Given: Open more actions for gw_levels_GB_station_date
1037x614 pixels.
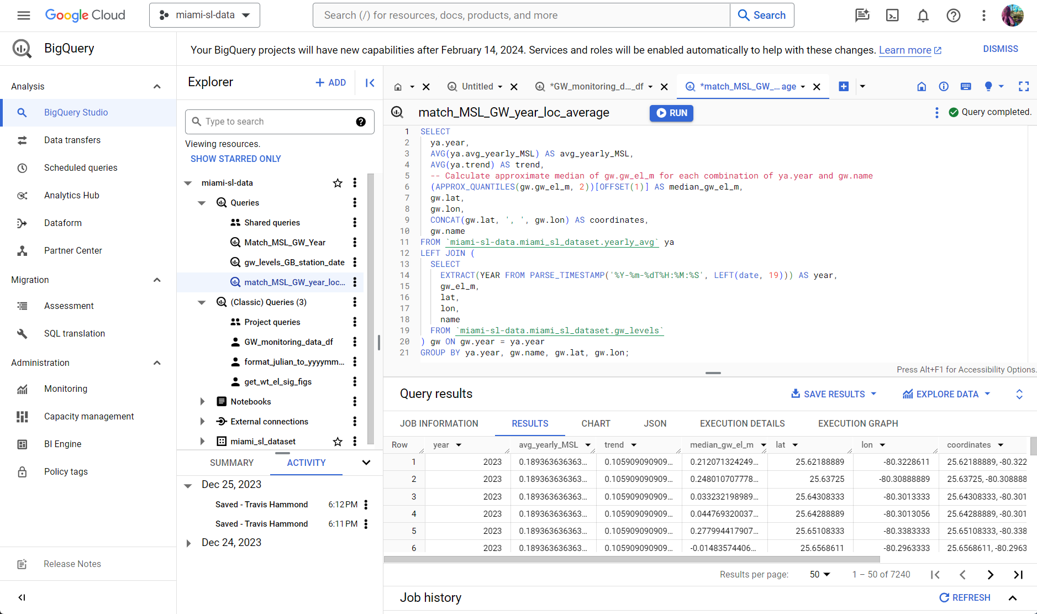Looking at the screenshot, I should [355, 262].
